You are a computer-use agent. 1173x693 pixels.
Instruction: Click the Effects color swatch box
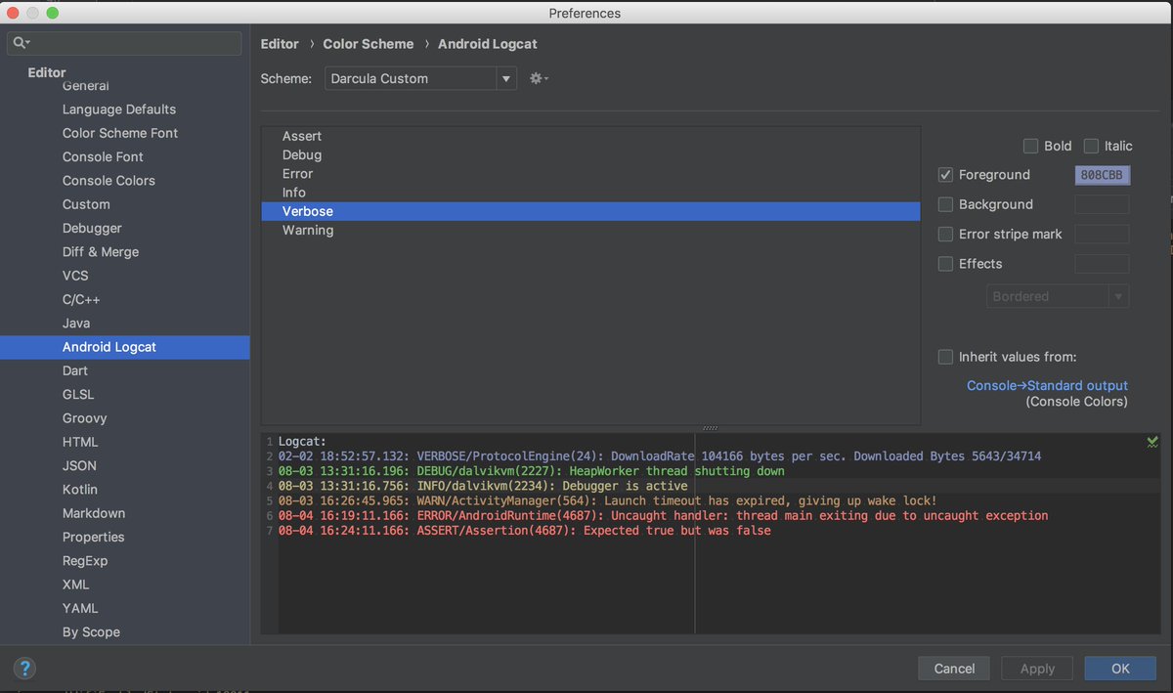click(1102, 264)
